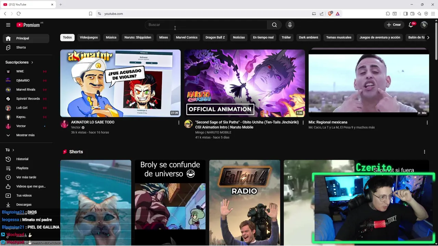438x246 pixels.
Task: Open the browser extensions puzzle icon
Action: [388, 14]
